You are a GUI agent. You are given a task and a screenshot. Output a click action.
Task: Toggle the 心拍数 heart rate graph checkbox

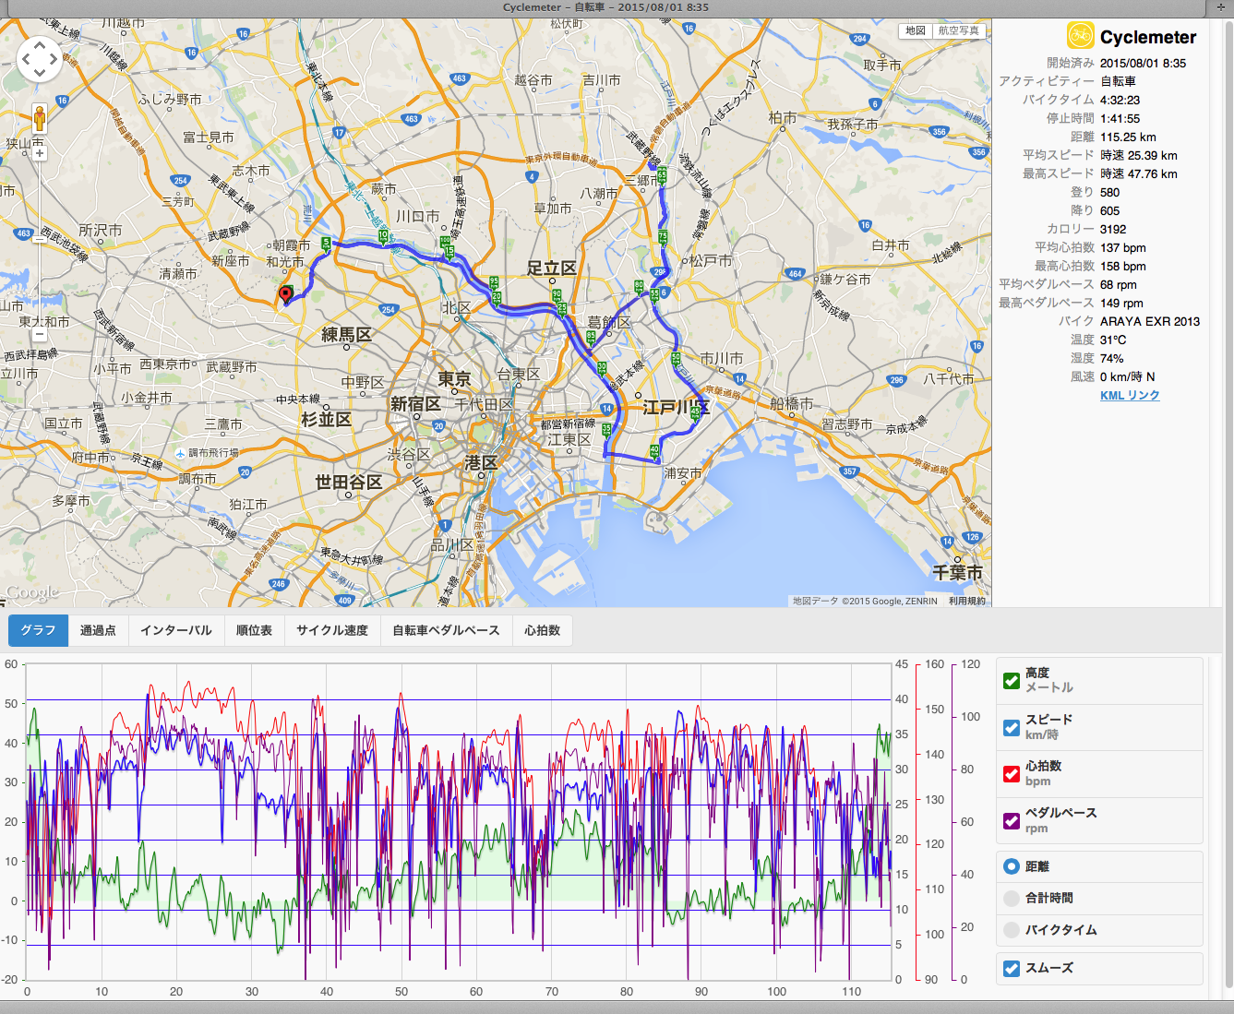pos(1012,773)
